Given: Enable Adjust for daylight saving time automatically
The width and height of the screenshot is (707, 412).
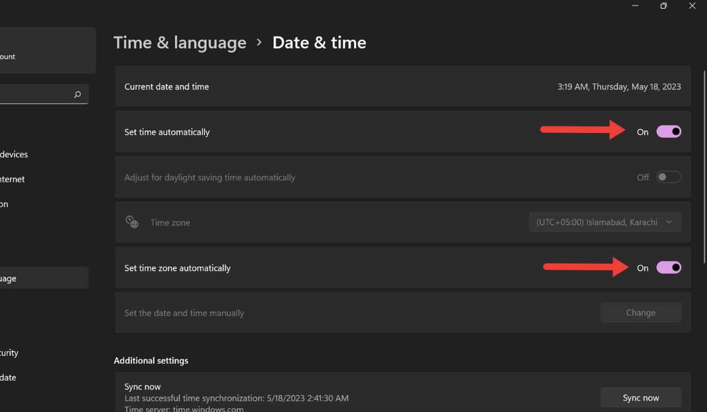Looking at the screenshot, I should click(669, 177).
